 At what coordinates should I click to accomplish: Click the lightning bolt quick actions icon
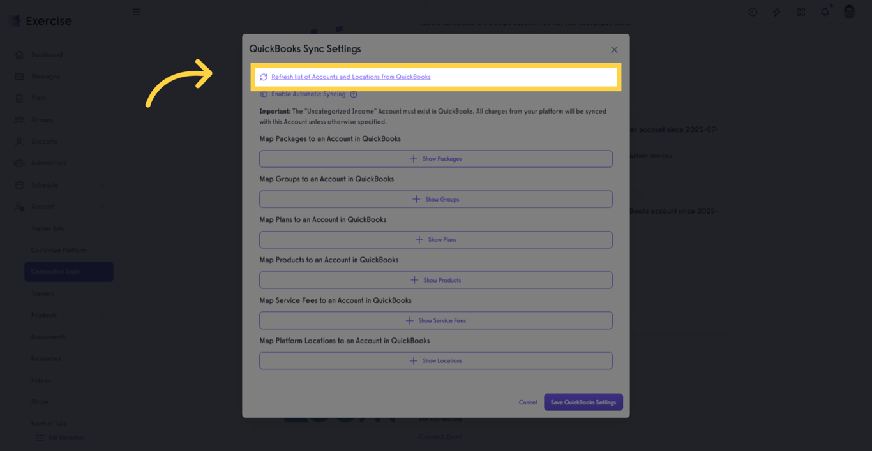pyautogui.click(x=776, y=12)
